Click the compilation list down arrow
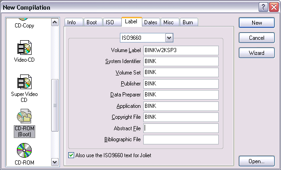 (x=54, y=162)
